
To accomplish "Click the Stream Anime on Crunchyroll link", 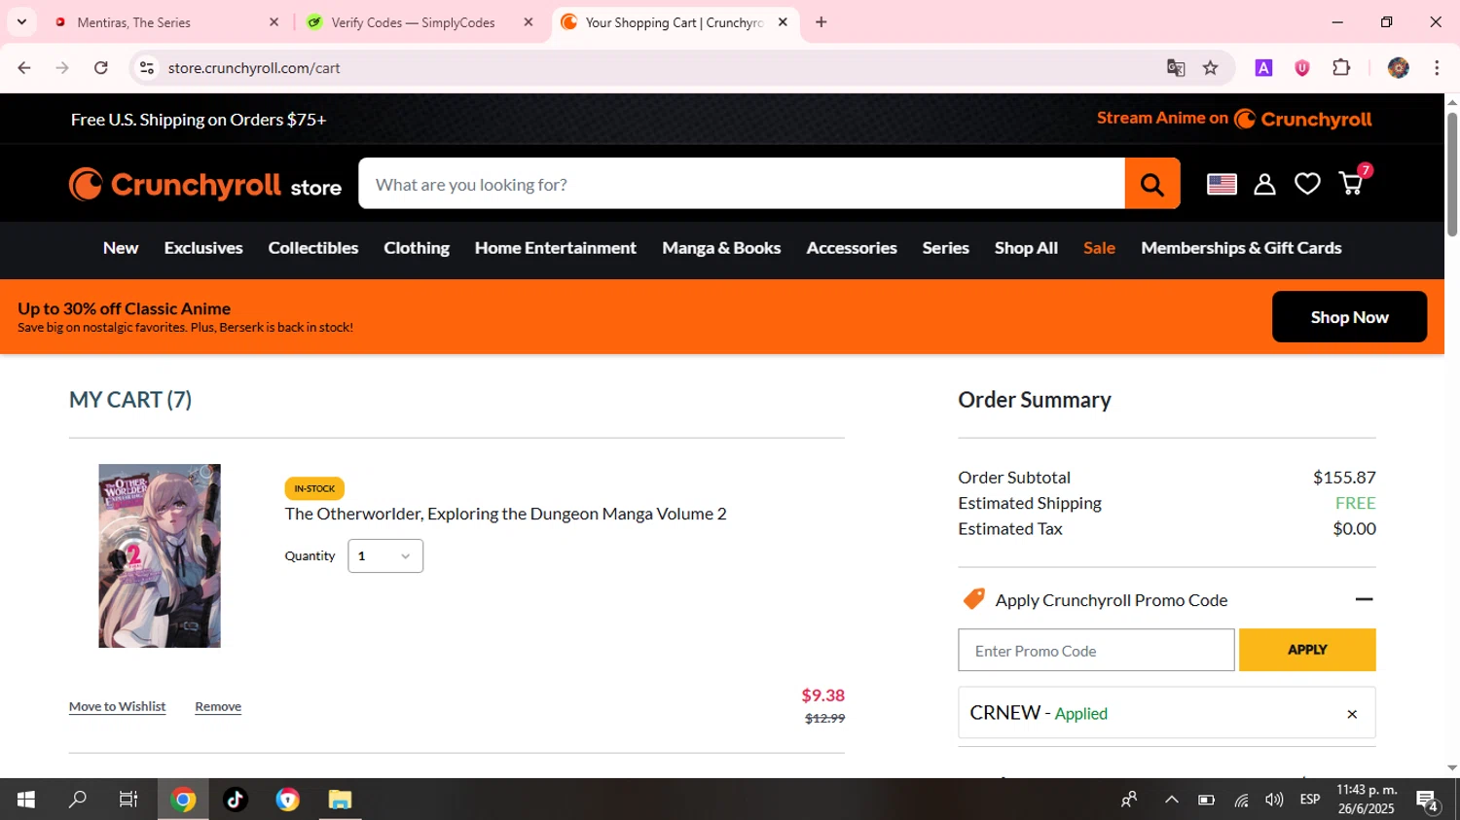I will click(x=1234, y=119).
